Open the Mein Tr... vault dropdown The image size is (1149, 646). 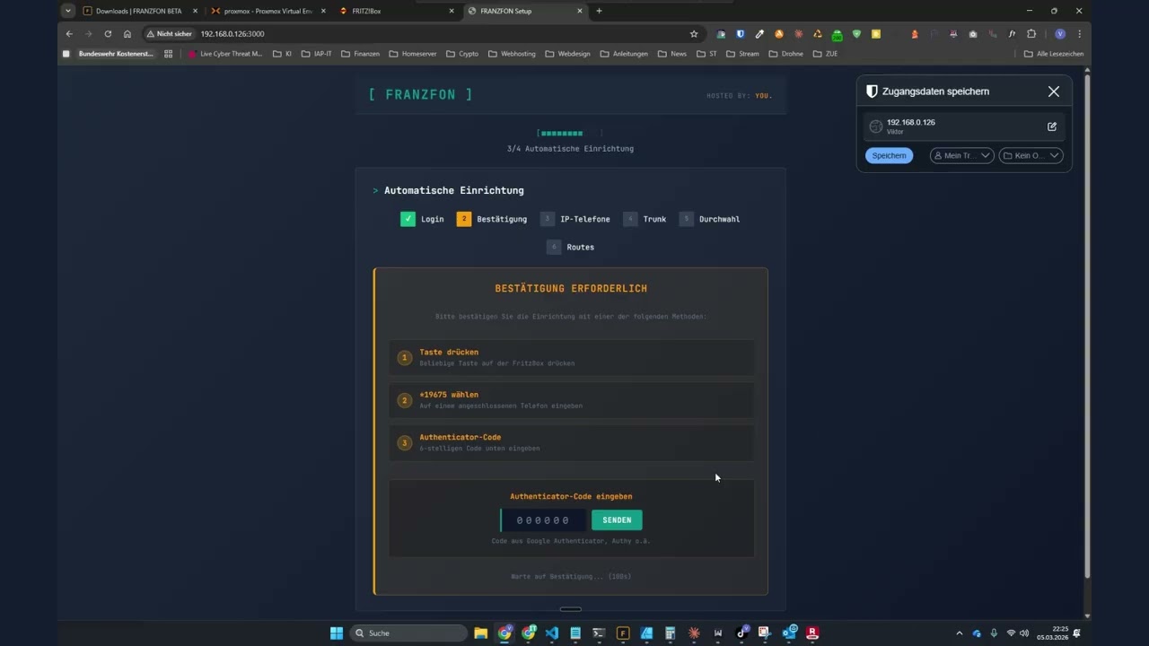[x=961, y=155]
